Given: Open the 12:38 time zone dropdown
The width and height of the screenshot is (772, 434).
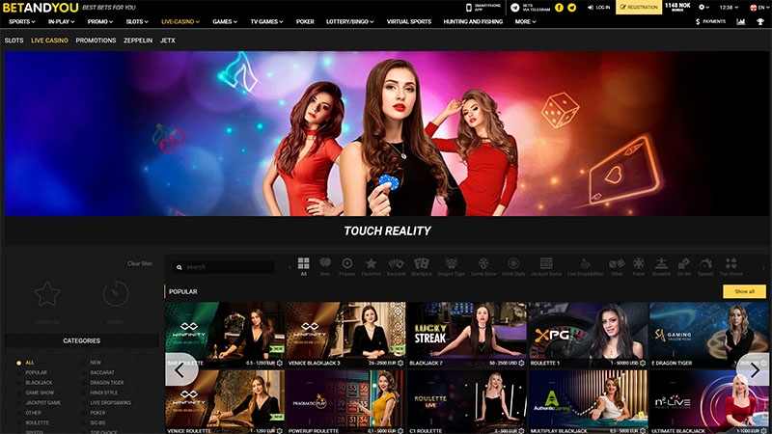Looking at the screenshot, I should point(729,8).
